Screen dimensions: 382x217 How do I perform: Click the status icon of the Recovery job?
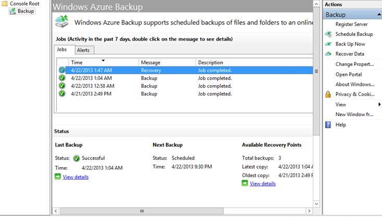[x=62, y=70]
